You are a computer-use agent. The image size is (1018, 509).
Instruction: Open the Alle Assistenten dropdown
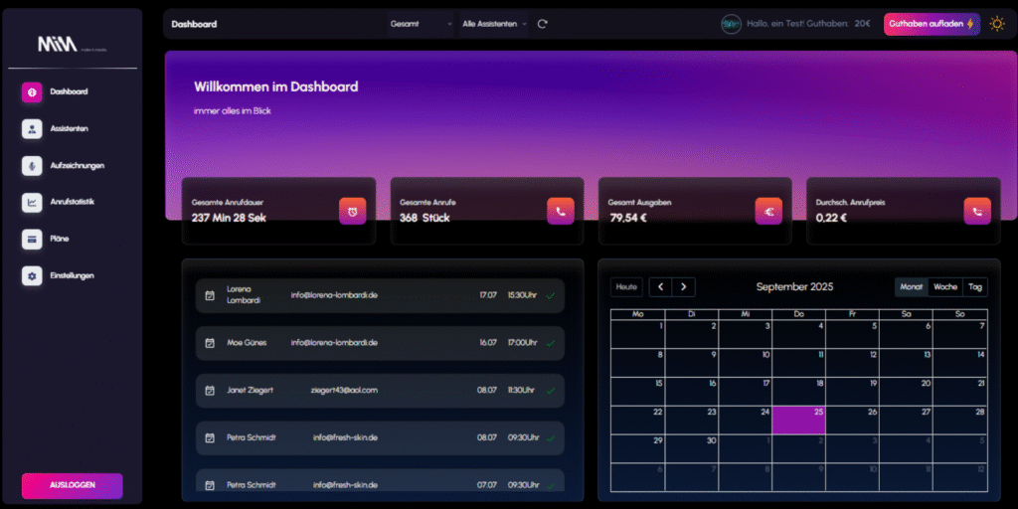tap(494, 24)
